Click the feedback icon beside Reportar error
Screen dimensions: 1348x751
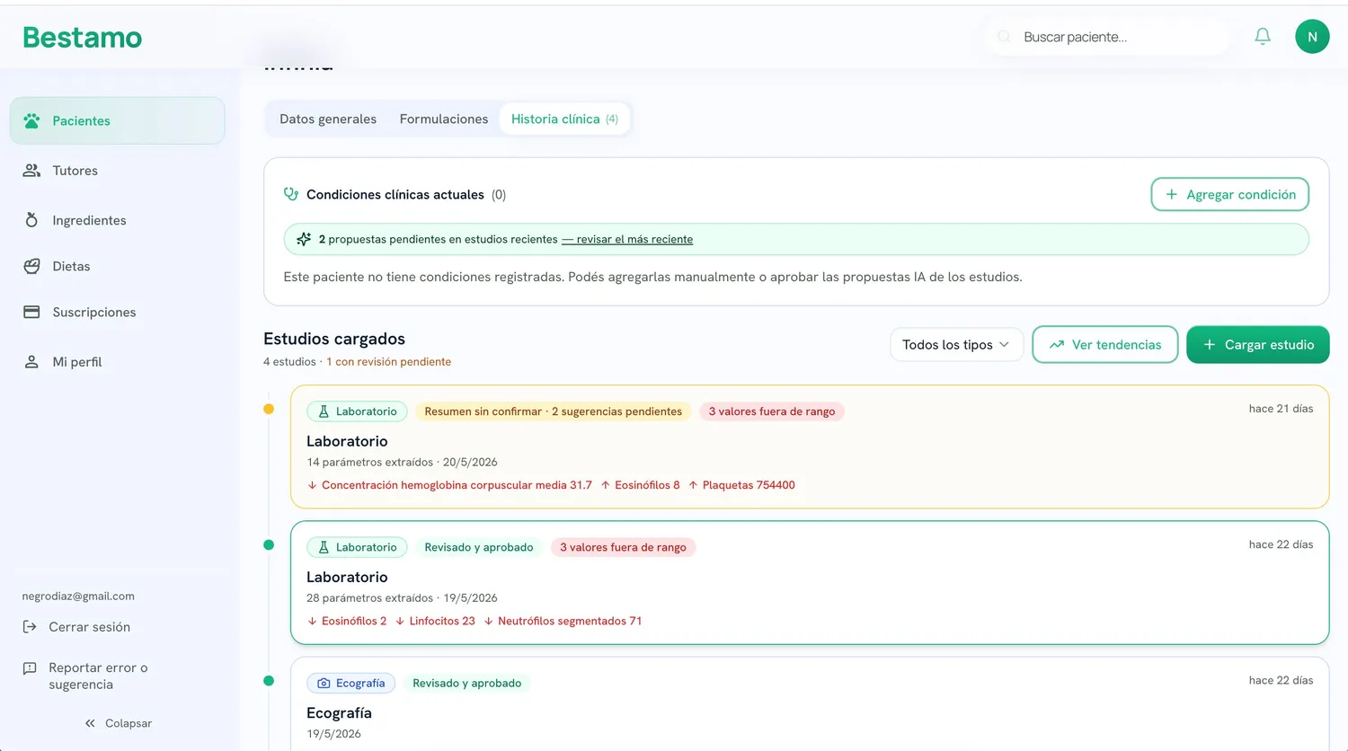tap(30, 668)
